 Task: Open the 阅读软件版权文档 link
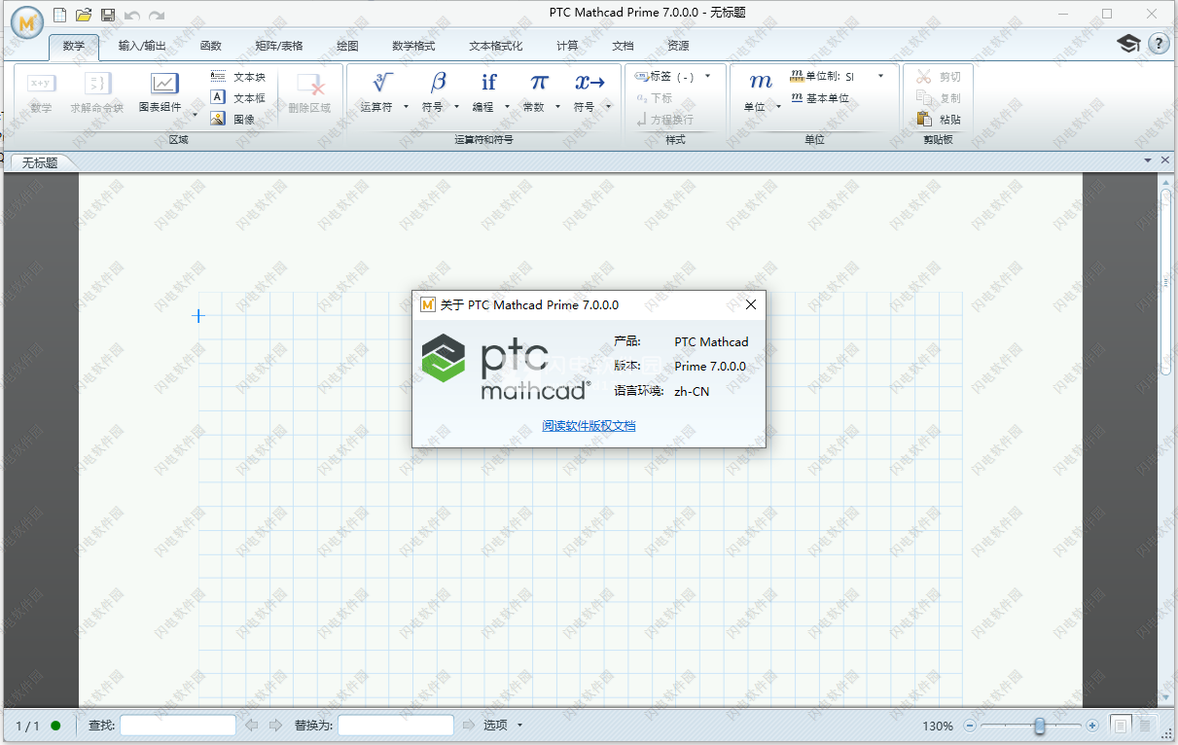pos(589,426)
